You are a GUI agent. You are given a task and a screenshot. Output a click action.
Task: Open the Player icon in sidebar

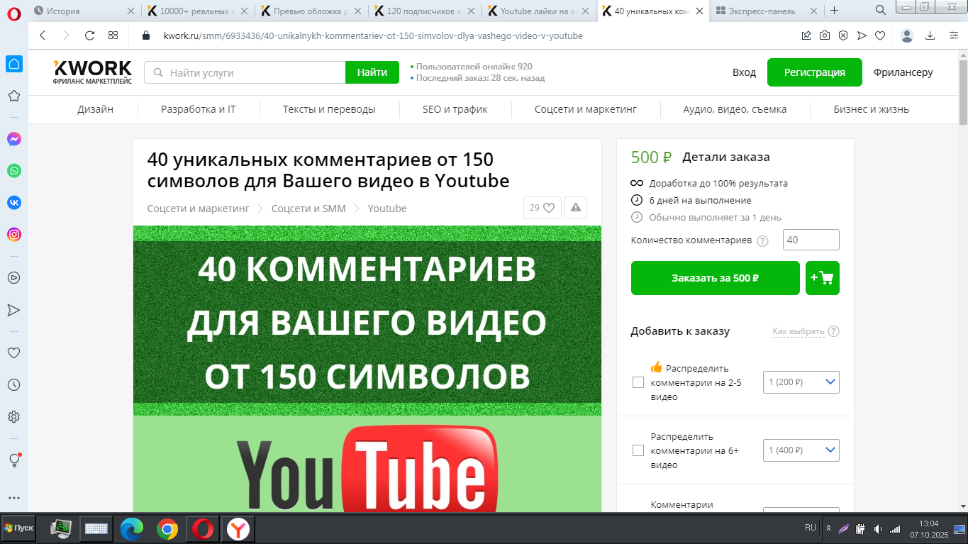coord(13,277)
